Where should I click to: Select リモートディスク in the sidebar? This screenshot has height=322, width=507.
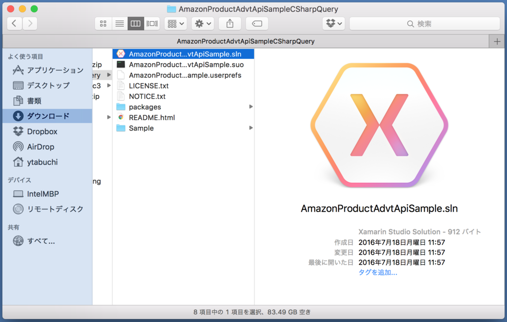click(x=48, y=209)
